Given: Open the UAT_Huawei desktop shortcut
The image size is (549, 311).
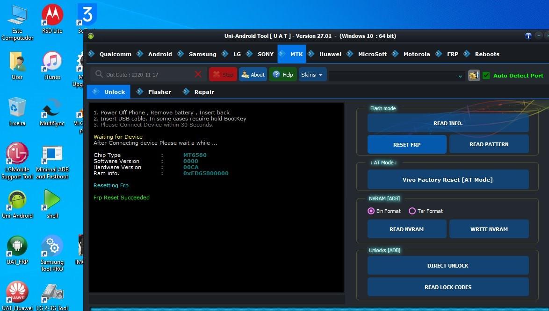Looking at the screenshot, I should (x=17, y=296).
